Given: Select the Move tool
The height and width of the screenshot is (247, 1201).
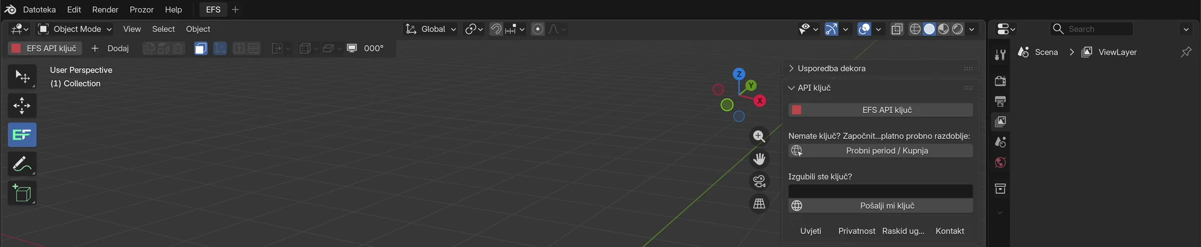Looking at the screenshot, I should [22, 106].
